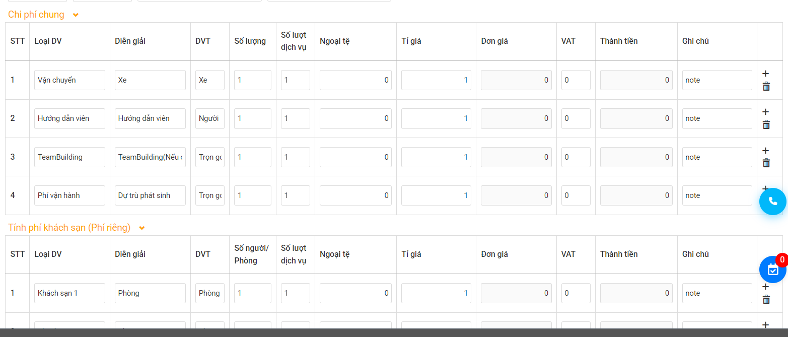Focus the Ngoại tệ field in Phí vận hành row

pyautogui.click(x=355, y=195)
